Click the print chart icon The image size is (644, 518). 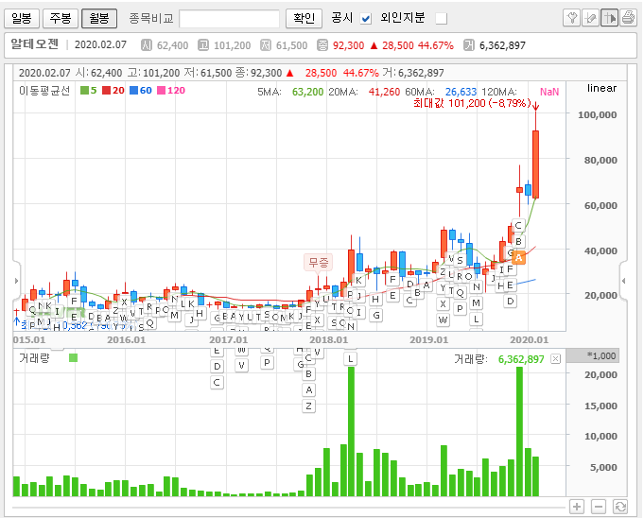point(629,18)
